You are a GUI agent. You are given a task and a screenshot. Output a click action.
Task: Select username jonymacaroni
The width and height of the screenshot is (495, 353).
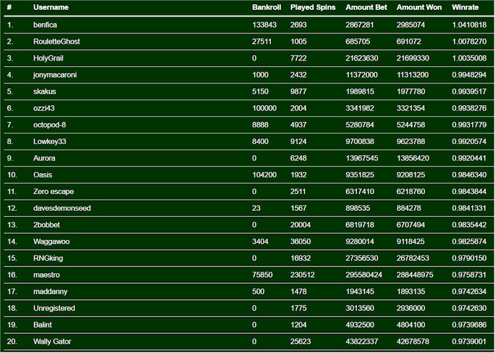[55, 75]
